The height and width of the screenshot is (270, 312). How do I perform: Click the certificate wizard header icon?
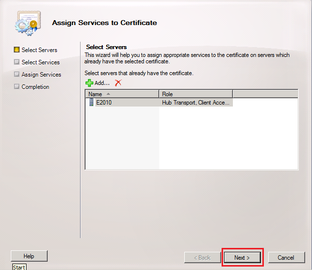coord(27,23)
